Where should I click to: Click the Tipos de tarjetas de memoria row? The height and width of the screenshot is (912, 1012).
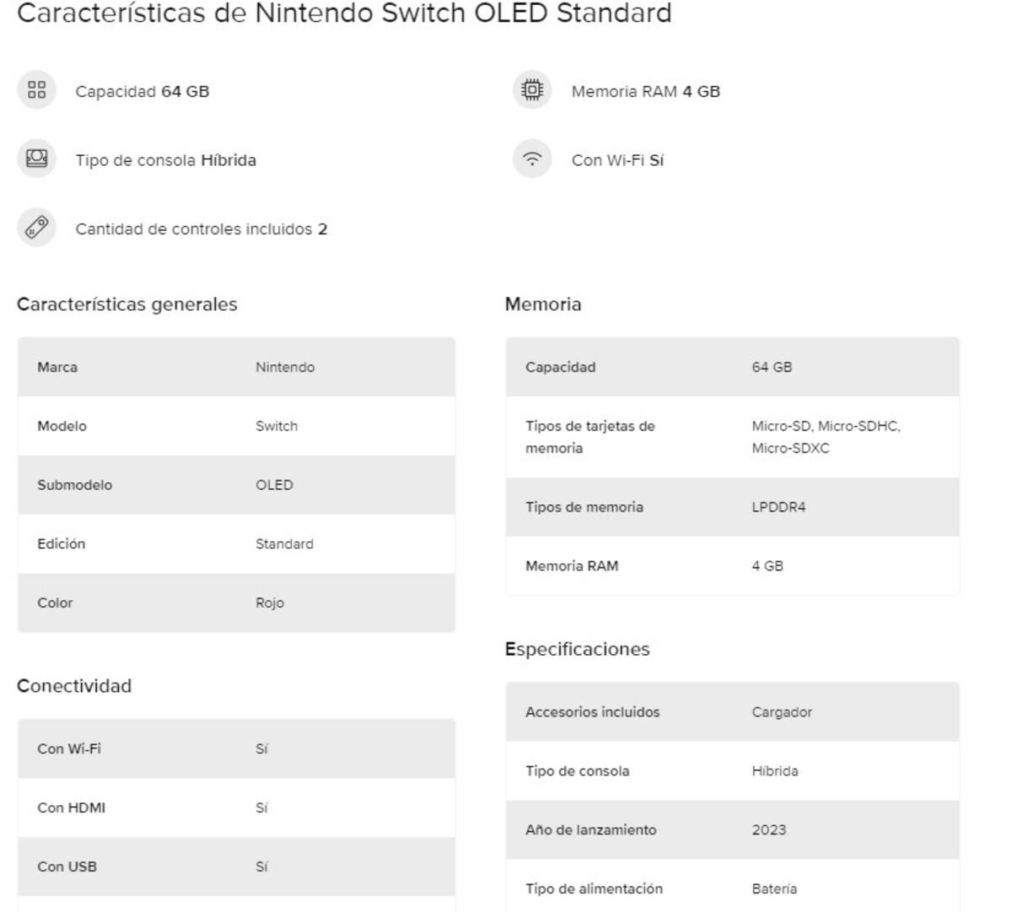pyautogui.click(x=732, y=437)
